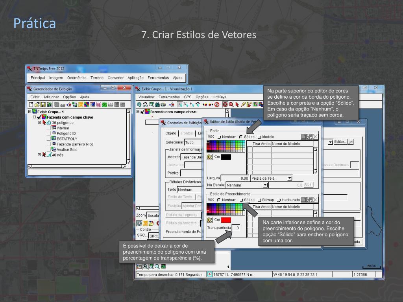Collapse the Exibir Grupo... 1 tree node
The width and height of the screenshot is (403, 302).
(x=30, y=112)
